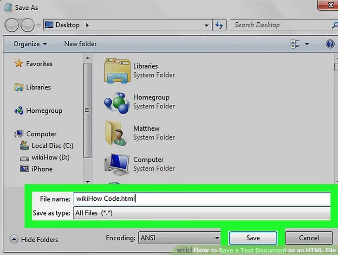Click the large Computer monitor icon
This screenshot has width=338, height=255.
117,165
